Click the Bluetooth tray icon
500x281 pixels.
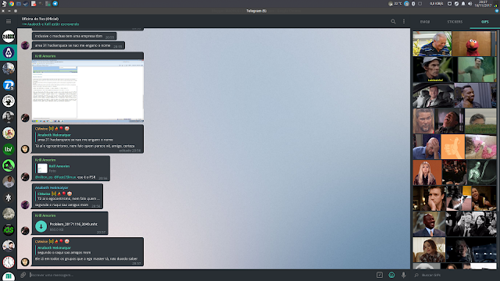click(413, 3)
